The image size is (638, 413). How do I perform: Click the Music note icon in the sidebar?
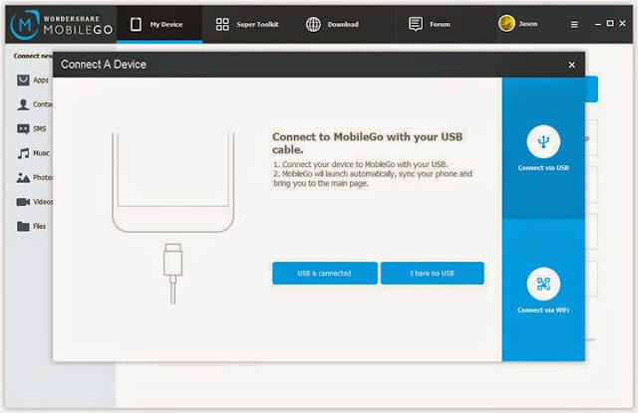(x=23, y=153)
